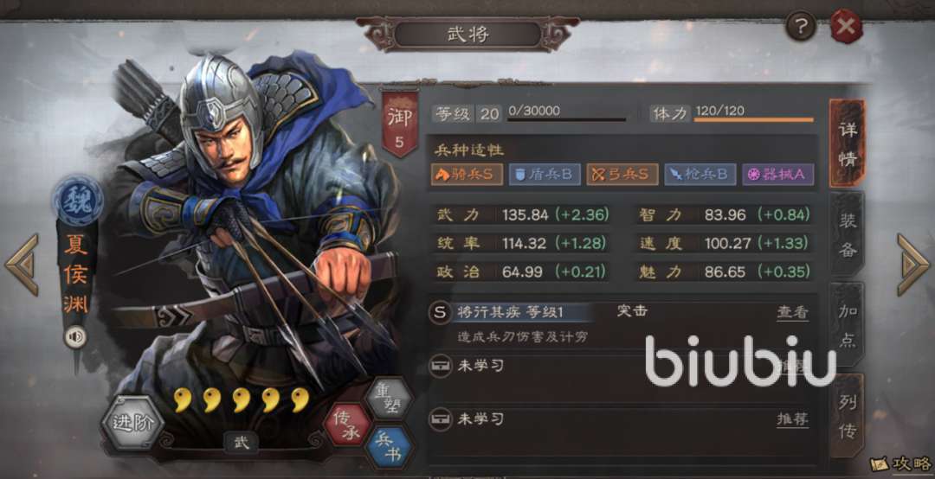
Task: Go to next general with right arrow
Action: point(913,264)
